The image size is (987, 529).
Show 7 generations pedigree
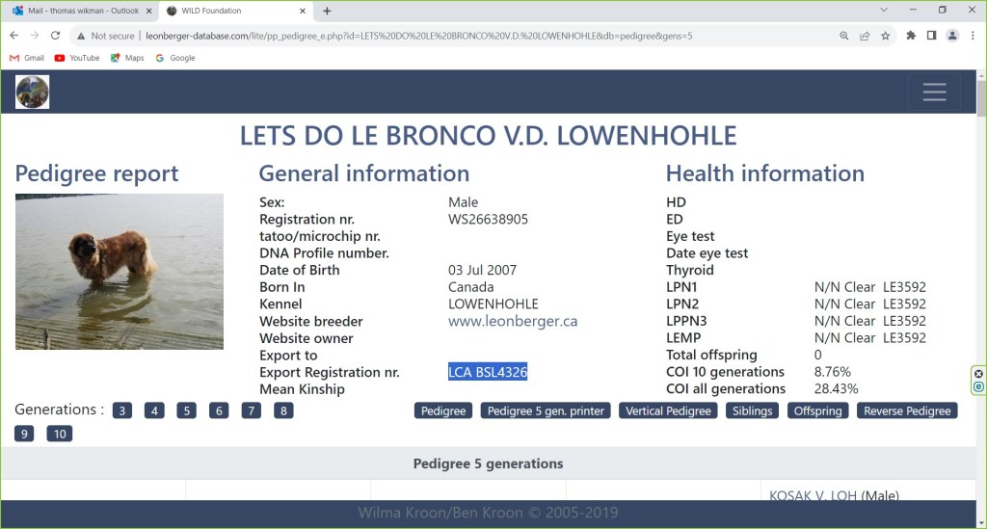point(252,410)
